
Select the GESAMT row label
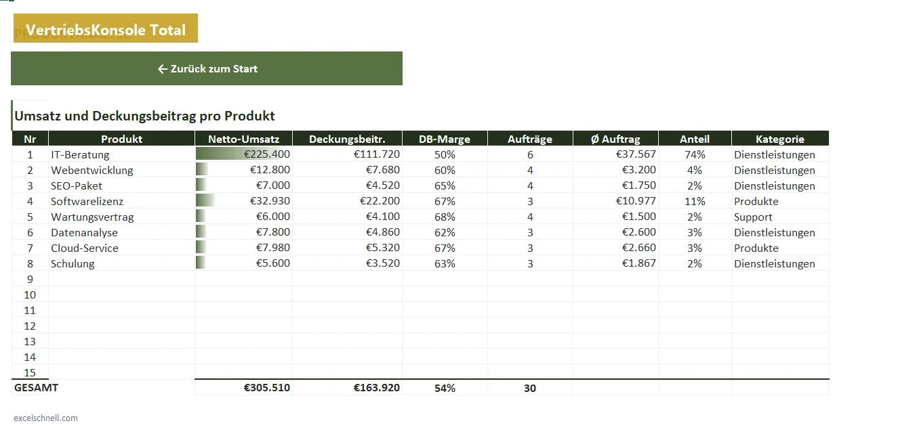point(36,388)
